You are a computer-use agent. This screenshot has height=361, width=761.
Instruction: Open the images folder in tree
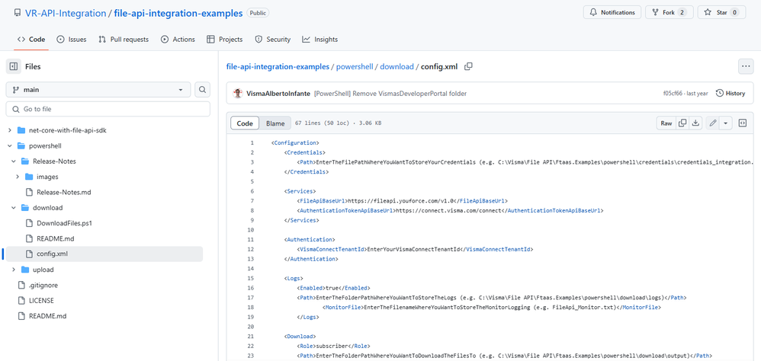pos(47,177)
